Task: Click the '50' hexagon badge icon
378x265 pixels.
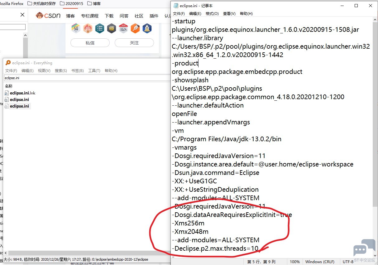Action: [76, 29]
